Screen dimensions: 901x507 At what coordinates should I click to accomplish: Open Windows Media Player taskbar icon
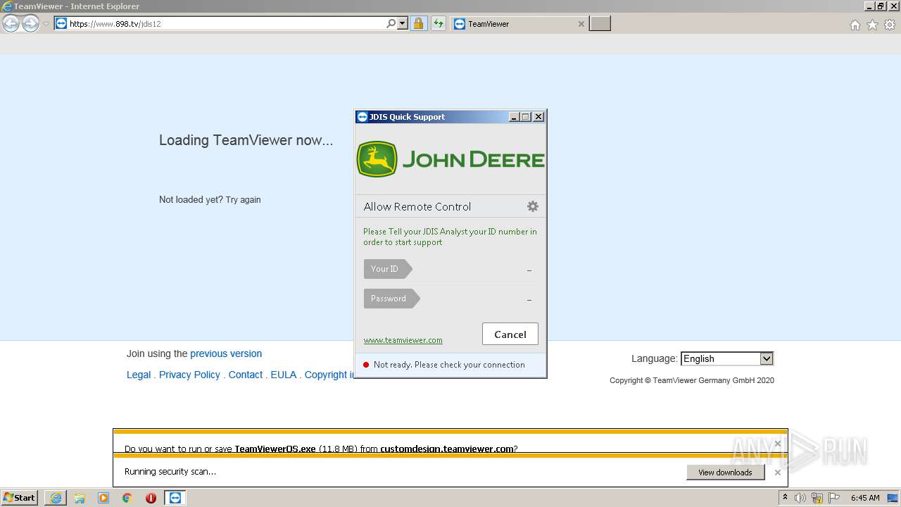tap(103, 498)
